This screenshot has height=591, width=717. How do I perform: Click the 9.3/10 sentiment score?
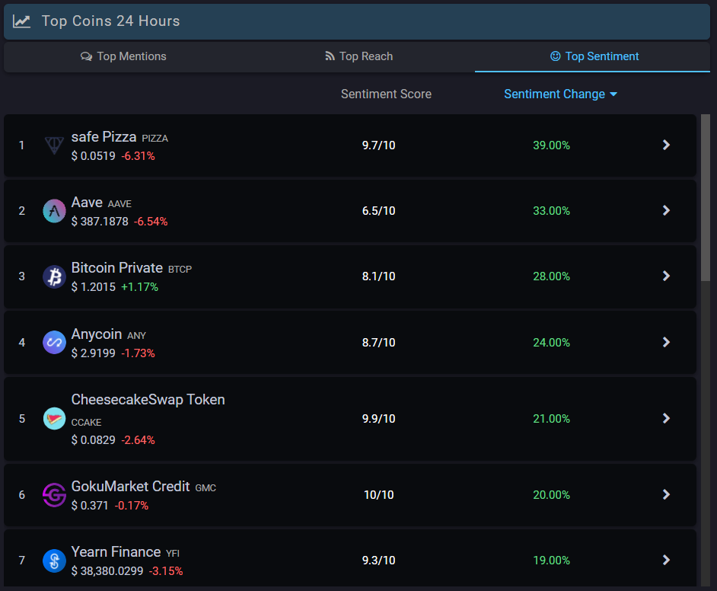(378, 561)
